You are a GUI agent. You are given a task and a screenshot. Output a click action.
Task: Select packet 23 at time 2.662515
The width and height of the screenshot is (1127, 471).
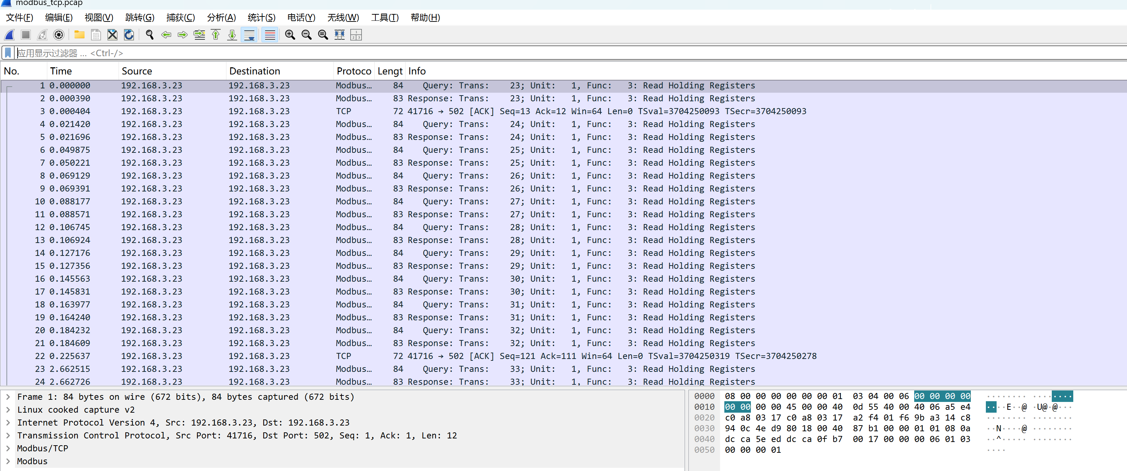pyautogui.click(x=563, y=369)
